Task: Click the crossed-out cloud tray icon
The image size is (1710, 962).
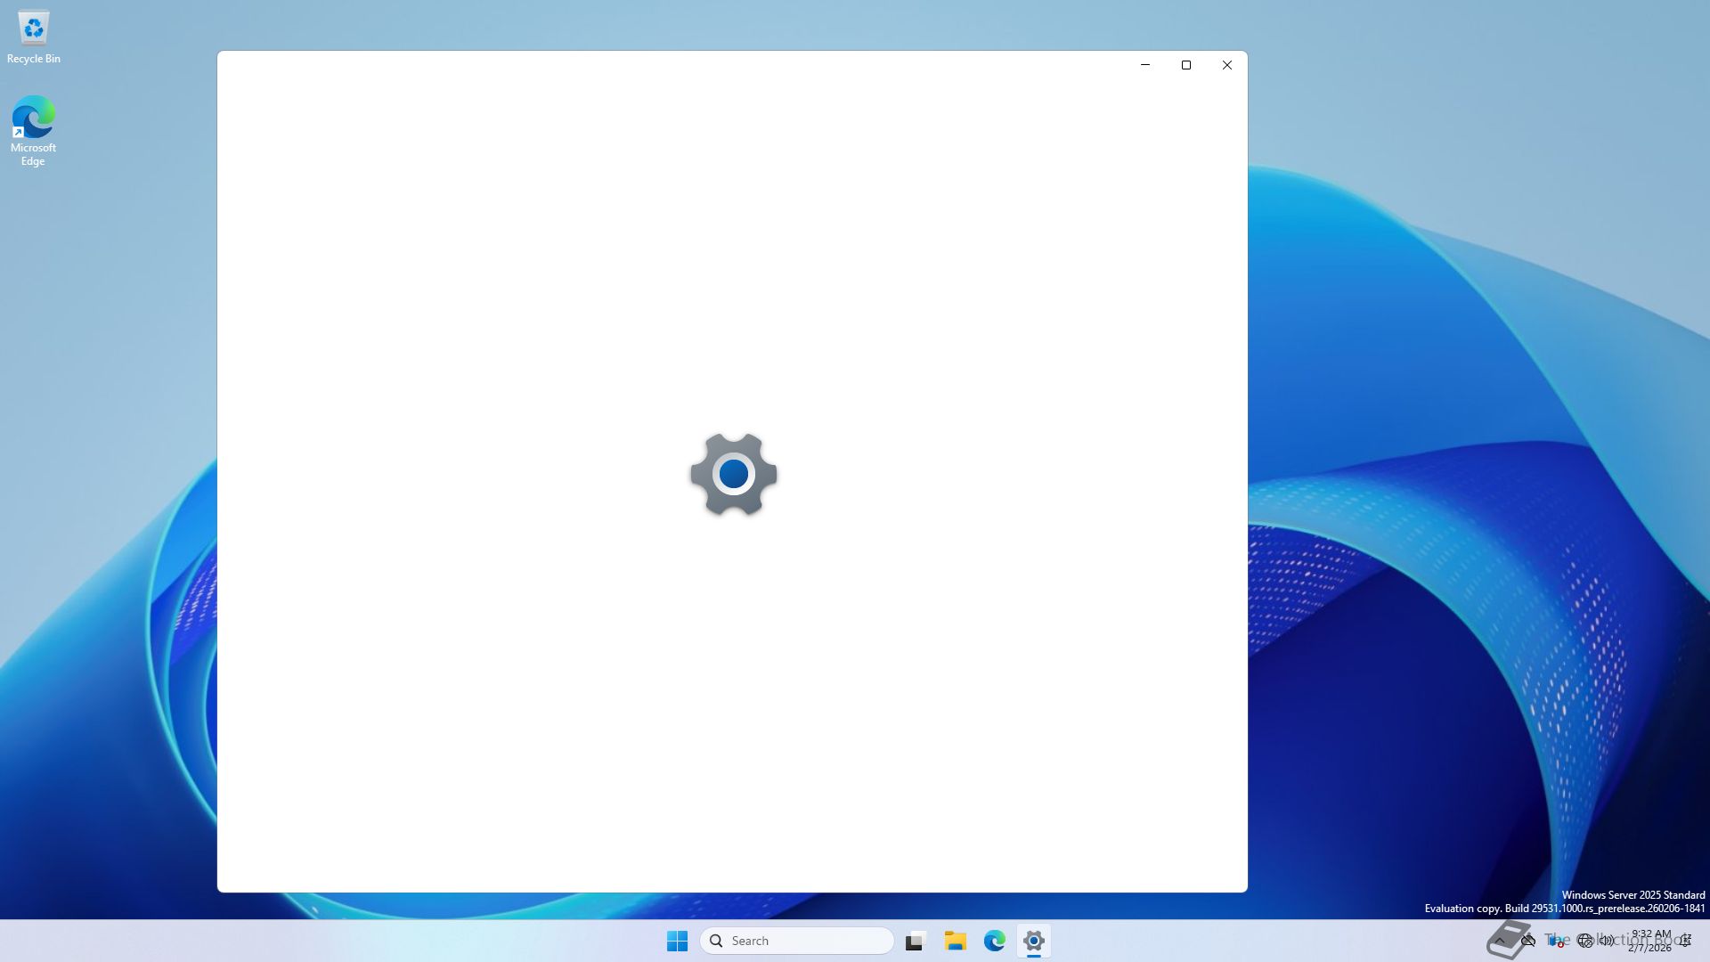Action: [x=1528, y=941]
